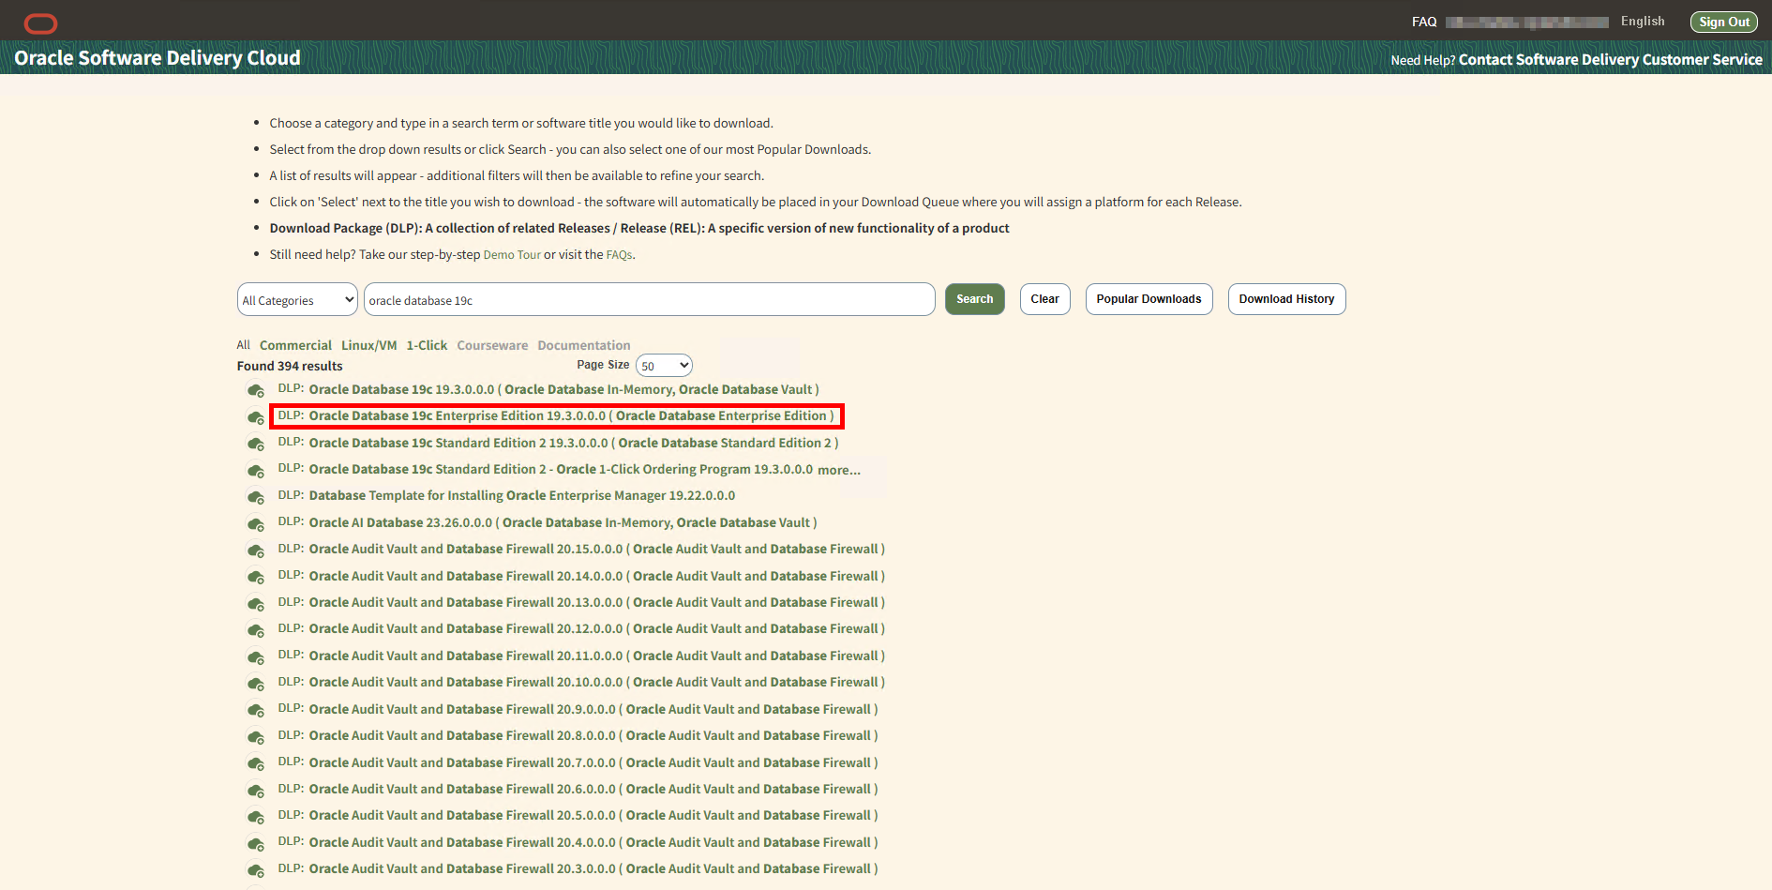Open Popular Downloads
1772x890 pixels.
[x=1149, y=299]
